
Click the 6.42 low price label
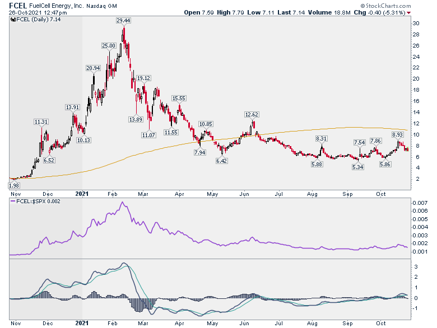pyautogui.click(x=221, y=161)
